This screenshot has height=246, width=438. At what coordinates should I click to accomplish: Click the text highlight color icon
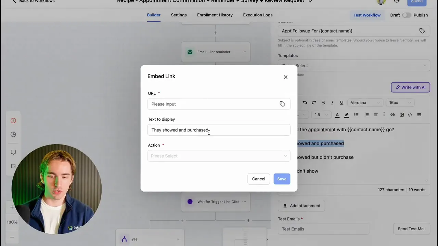coord(347,114)
